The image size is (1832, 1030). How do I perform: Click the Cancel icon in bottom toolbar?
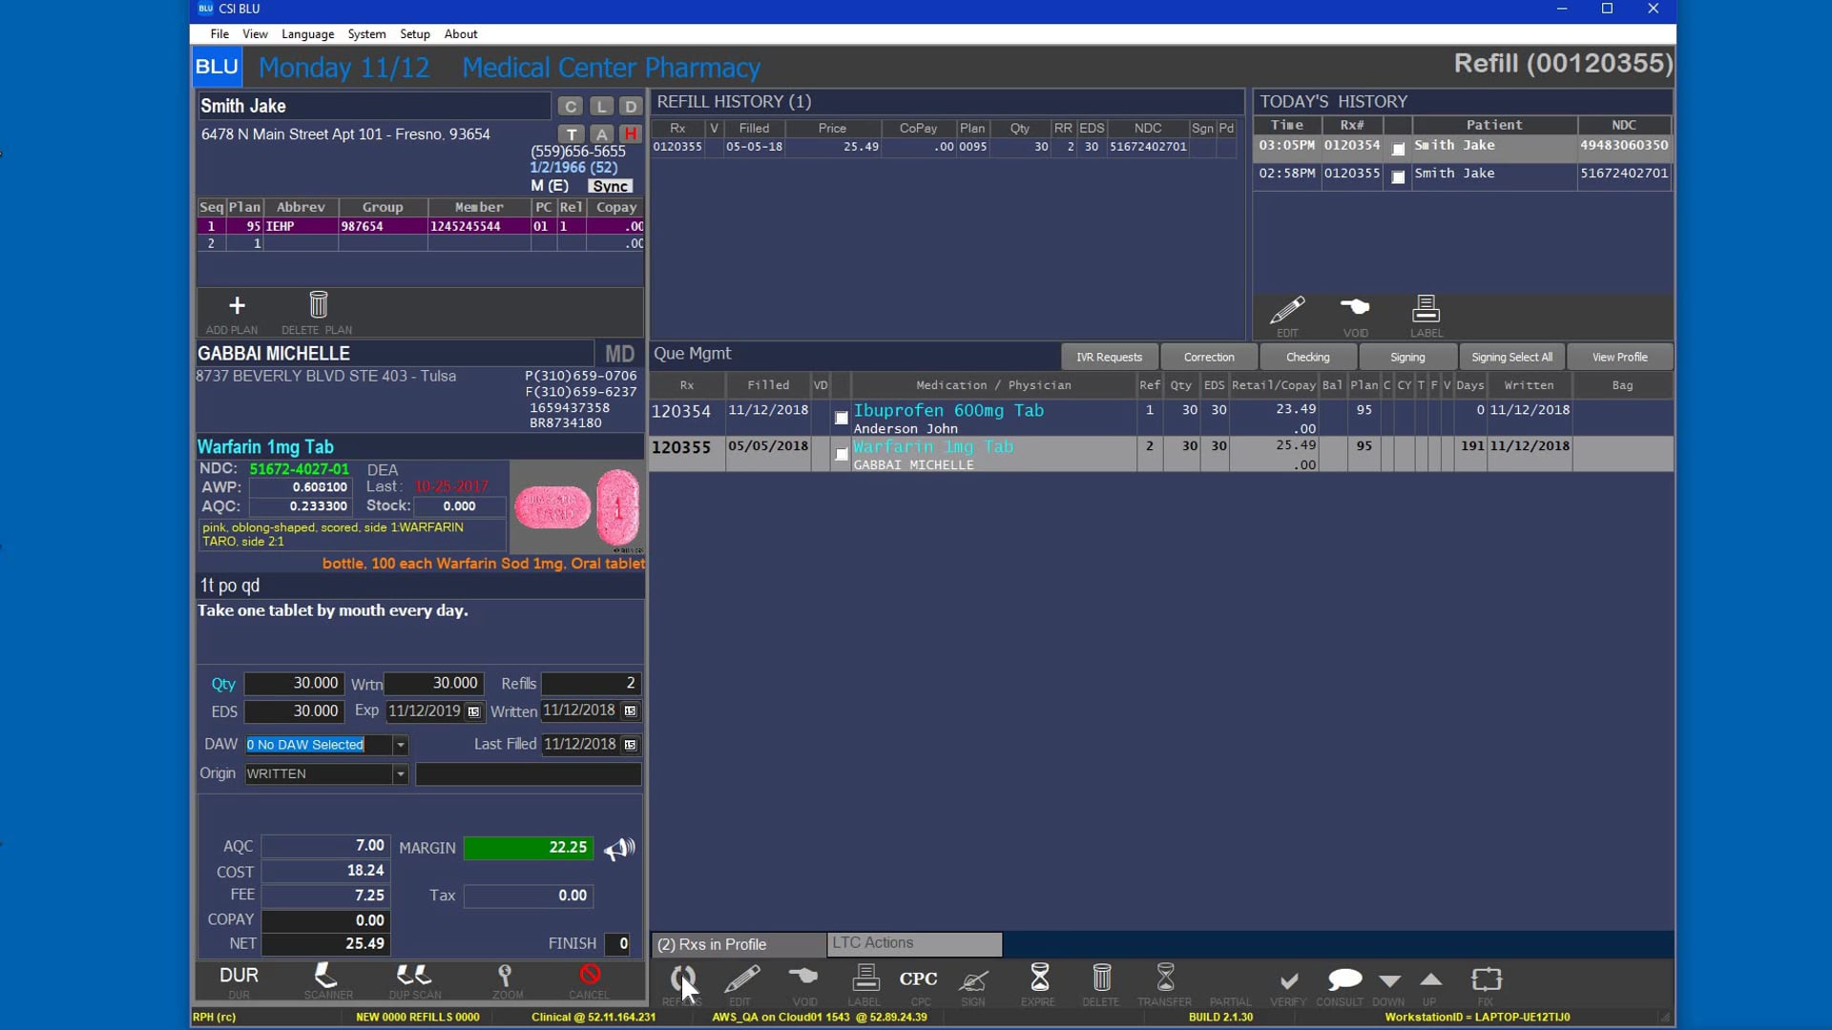[x=590, y=976]
